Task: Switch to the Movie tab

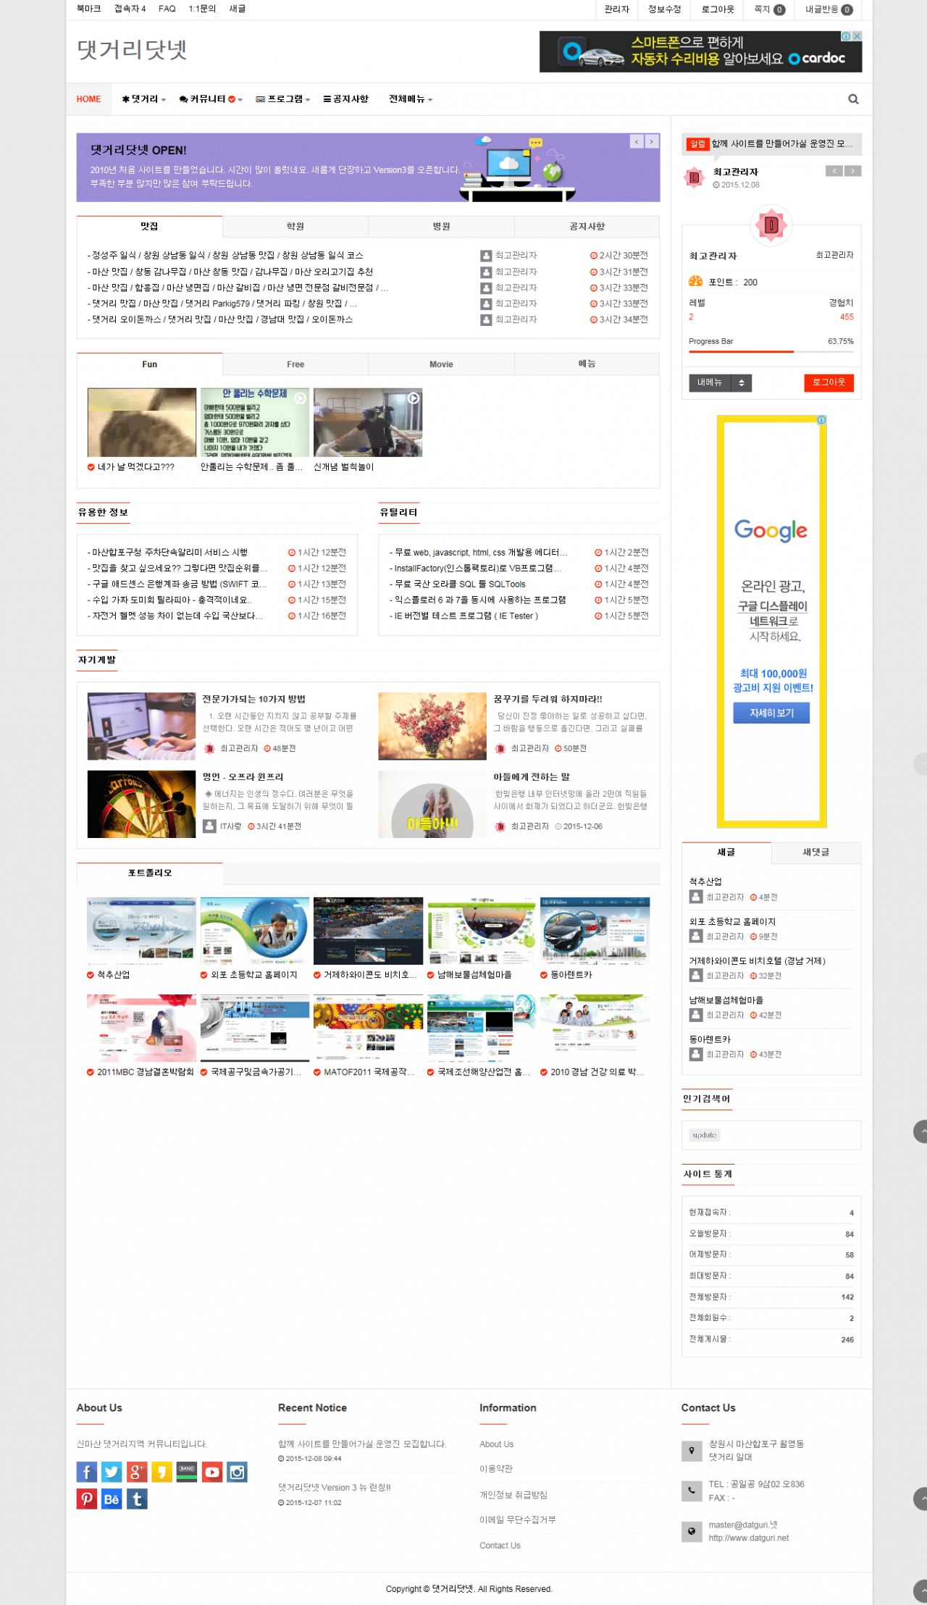Action: [x=441, y=364]
